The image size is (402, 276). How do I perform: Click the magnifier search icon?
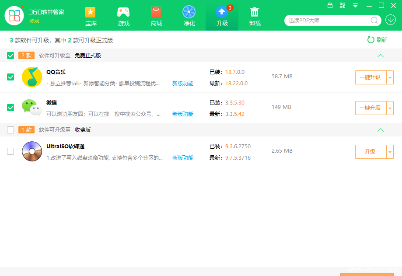(x=374, y=21)
